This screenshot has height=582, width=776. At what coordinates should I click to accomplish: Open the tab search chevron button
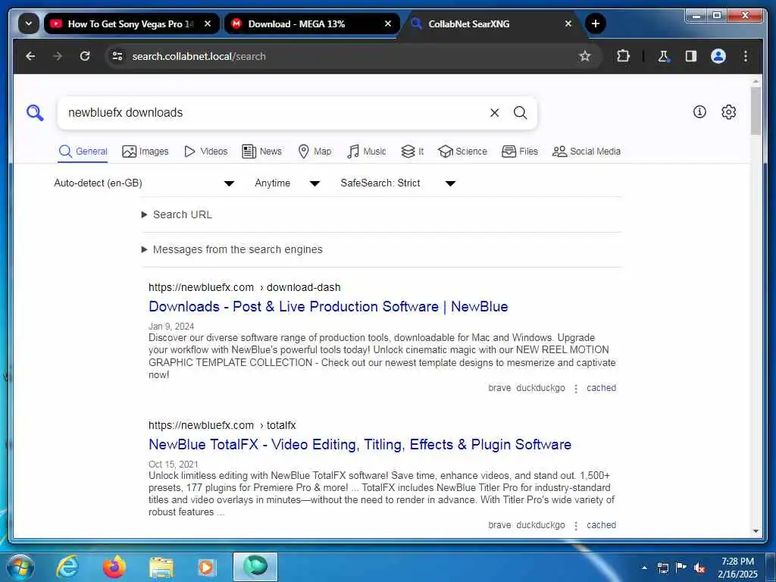(x=29, y=23)
